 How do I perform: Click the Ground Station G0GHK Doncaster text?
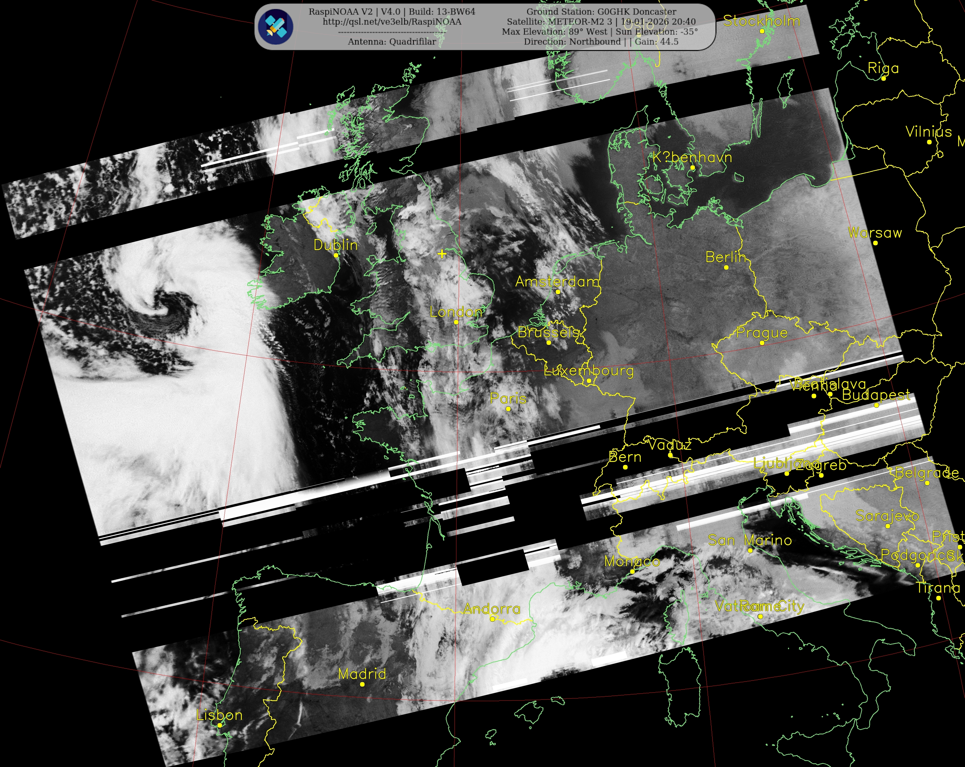click(x=601, y=12)
